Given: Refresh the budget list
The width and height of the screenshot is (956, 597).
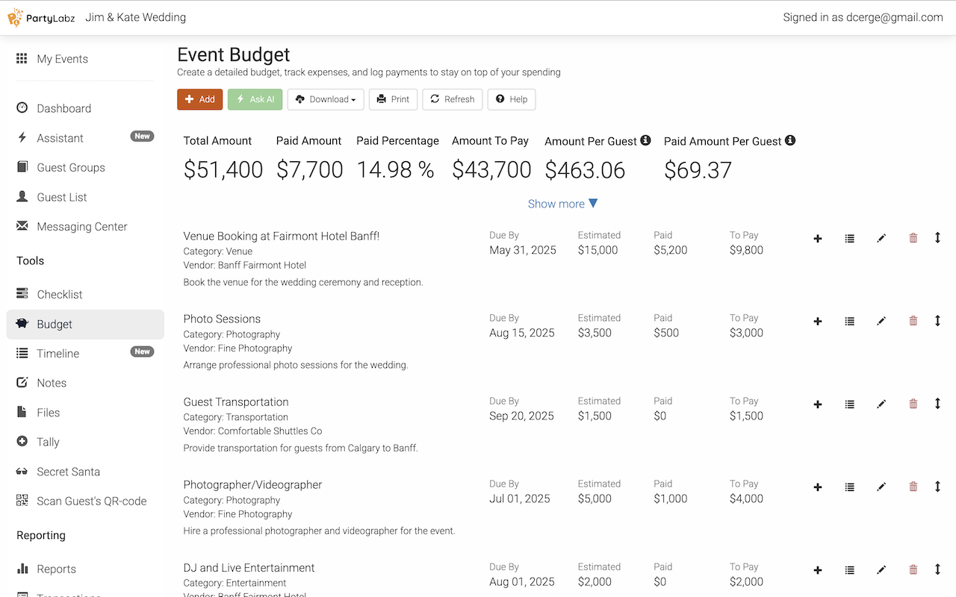Looking at the screenshot, I should click(452, 99).
